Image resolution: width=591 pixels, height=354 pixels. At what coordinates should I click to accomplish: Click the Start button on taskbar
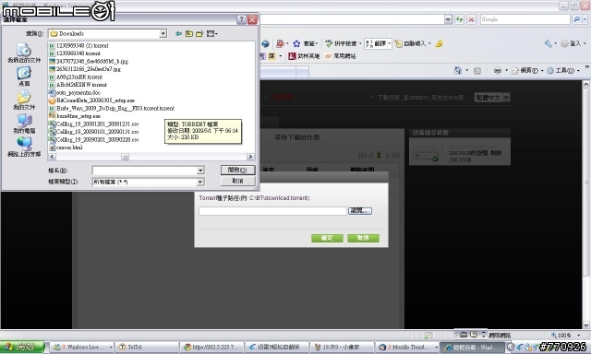click(x=22, y=347)
